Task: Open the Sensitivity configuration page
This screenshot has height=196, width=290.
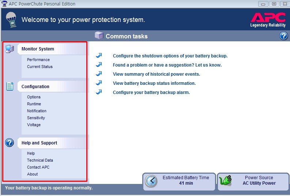Action: click(x=36, y=118)
